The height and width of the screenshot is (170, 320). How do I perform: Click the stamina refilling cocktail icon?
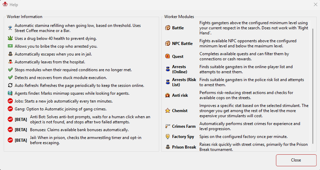point(10,28)
